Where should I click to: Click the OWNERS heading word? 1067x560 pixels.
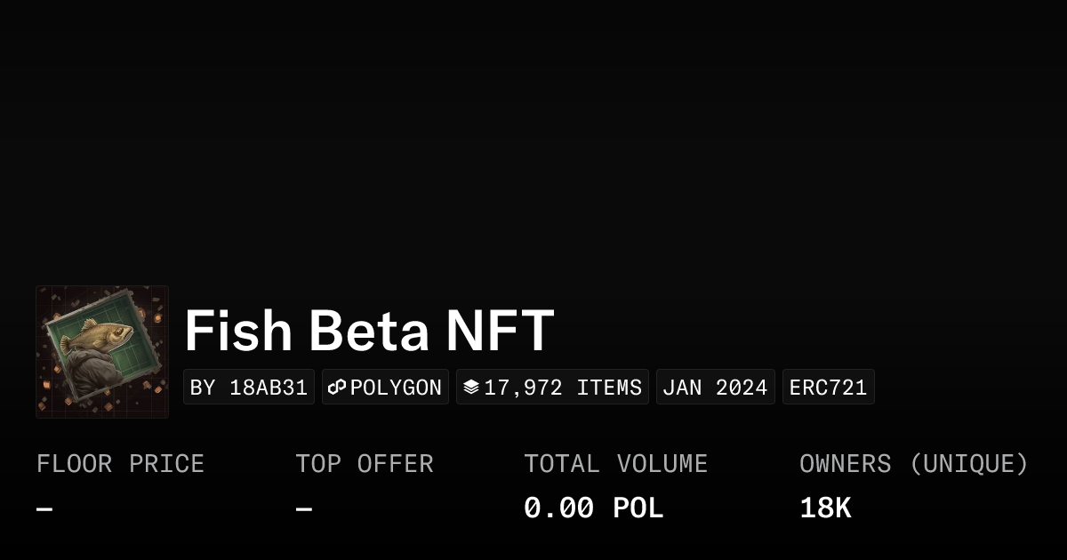point(845,464)
